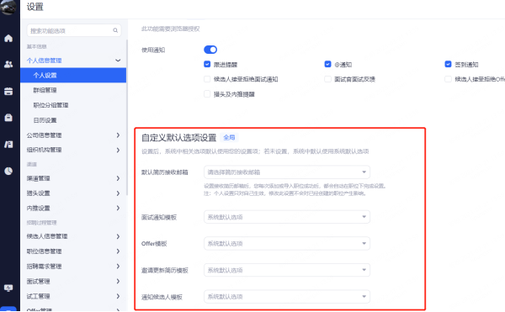Click the monitor icon near the rail bottom
Screen dimensions: 505x312
pos(8,288)
